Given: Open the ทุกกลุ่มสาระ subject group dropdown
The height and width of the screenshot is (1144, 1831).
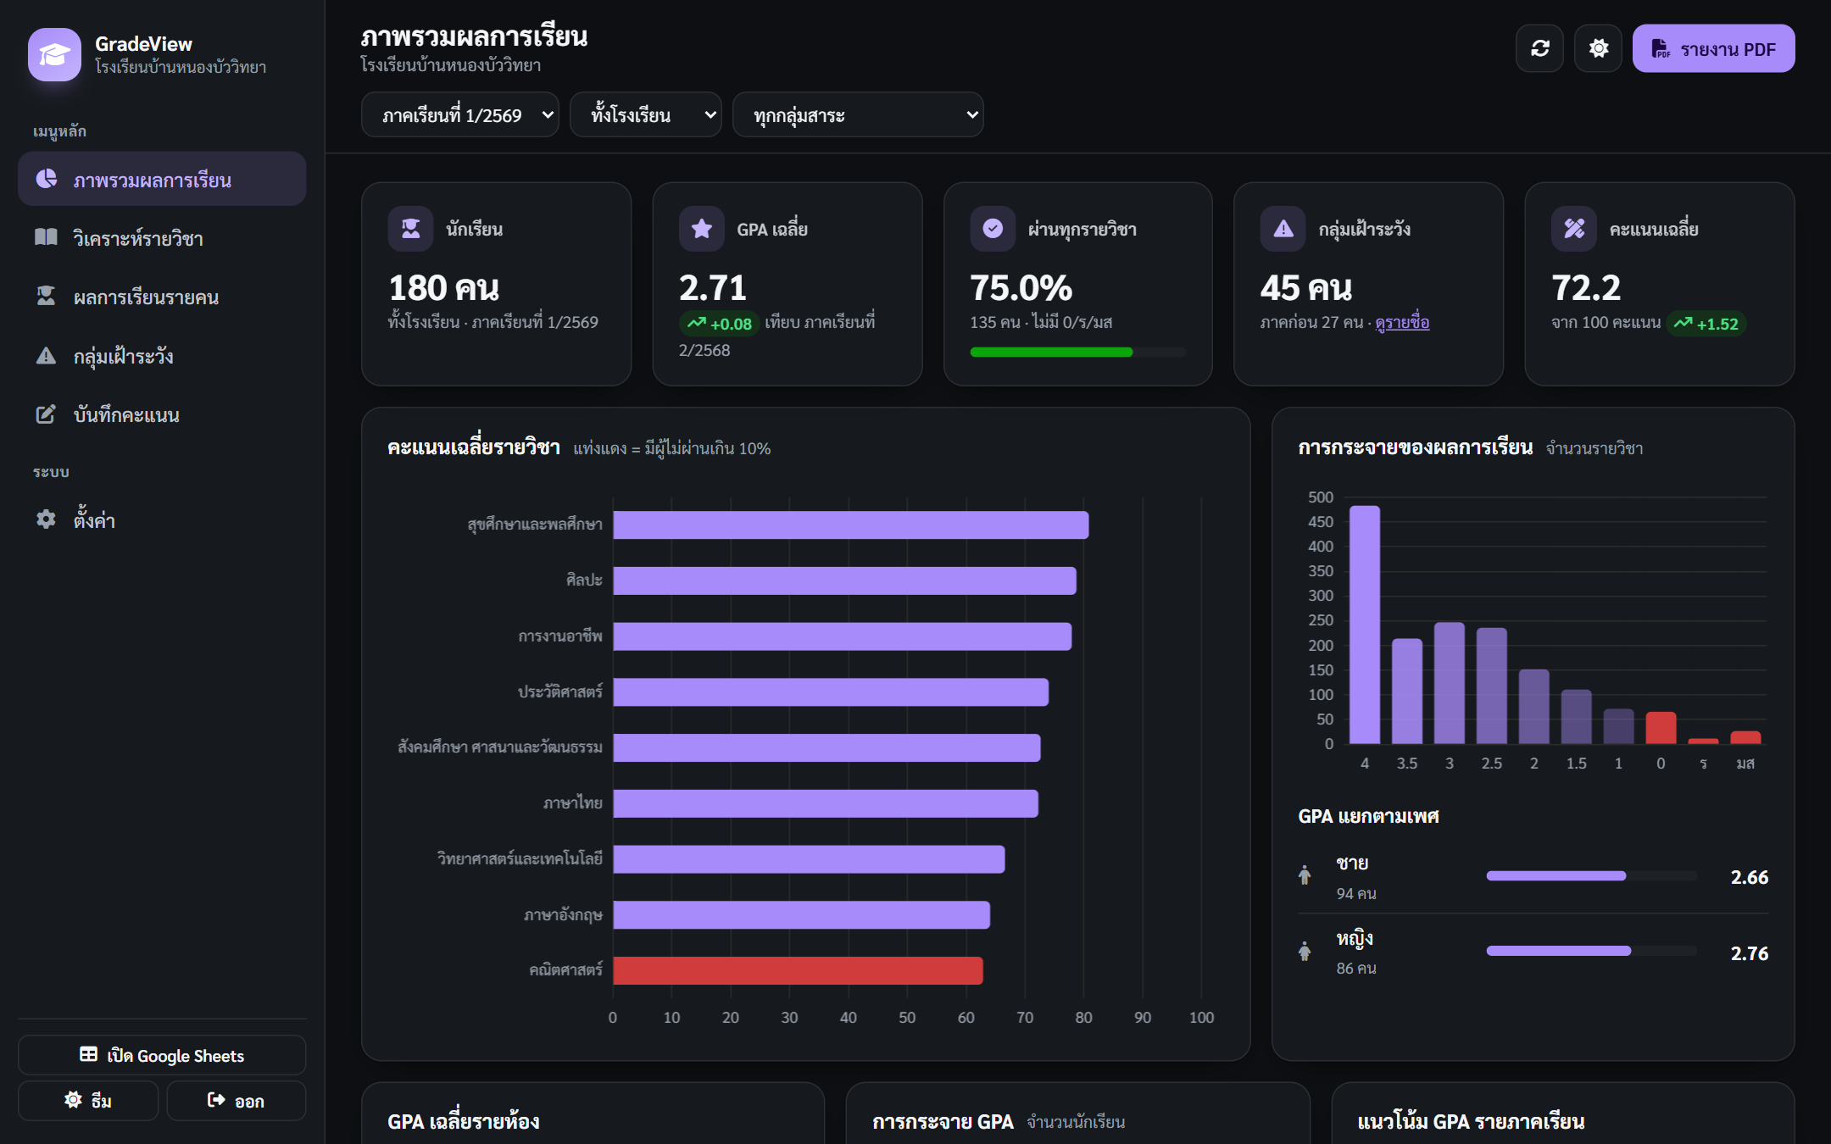Looking at the screenshot, I should click(x=858, y=114).
